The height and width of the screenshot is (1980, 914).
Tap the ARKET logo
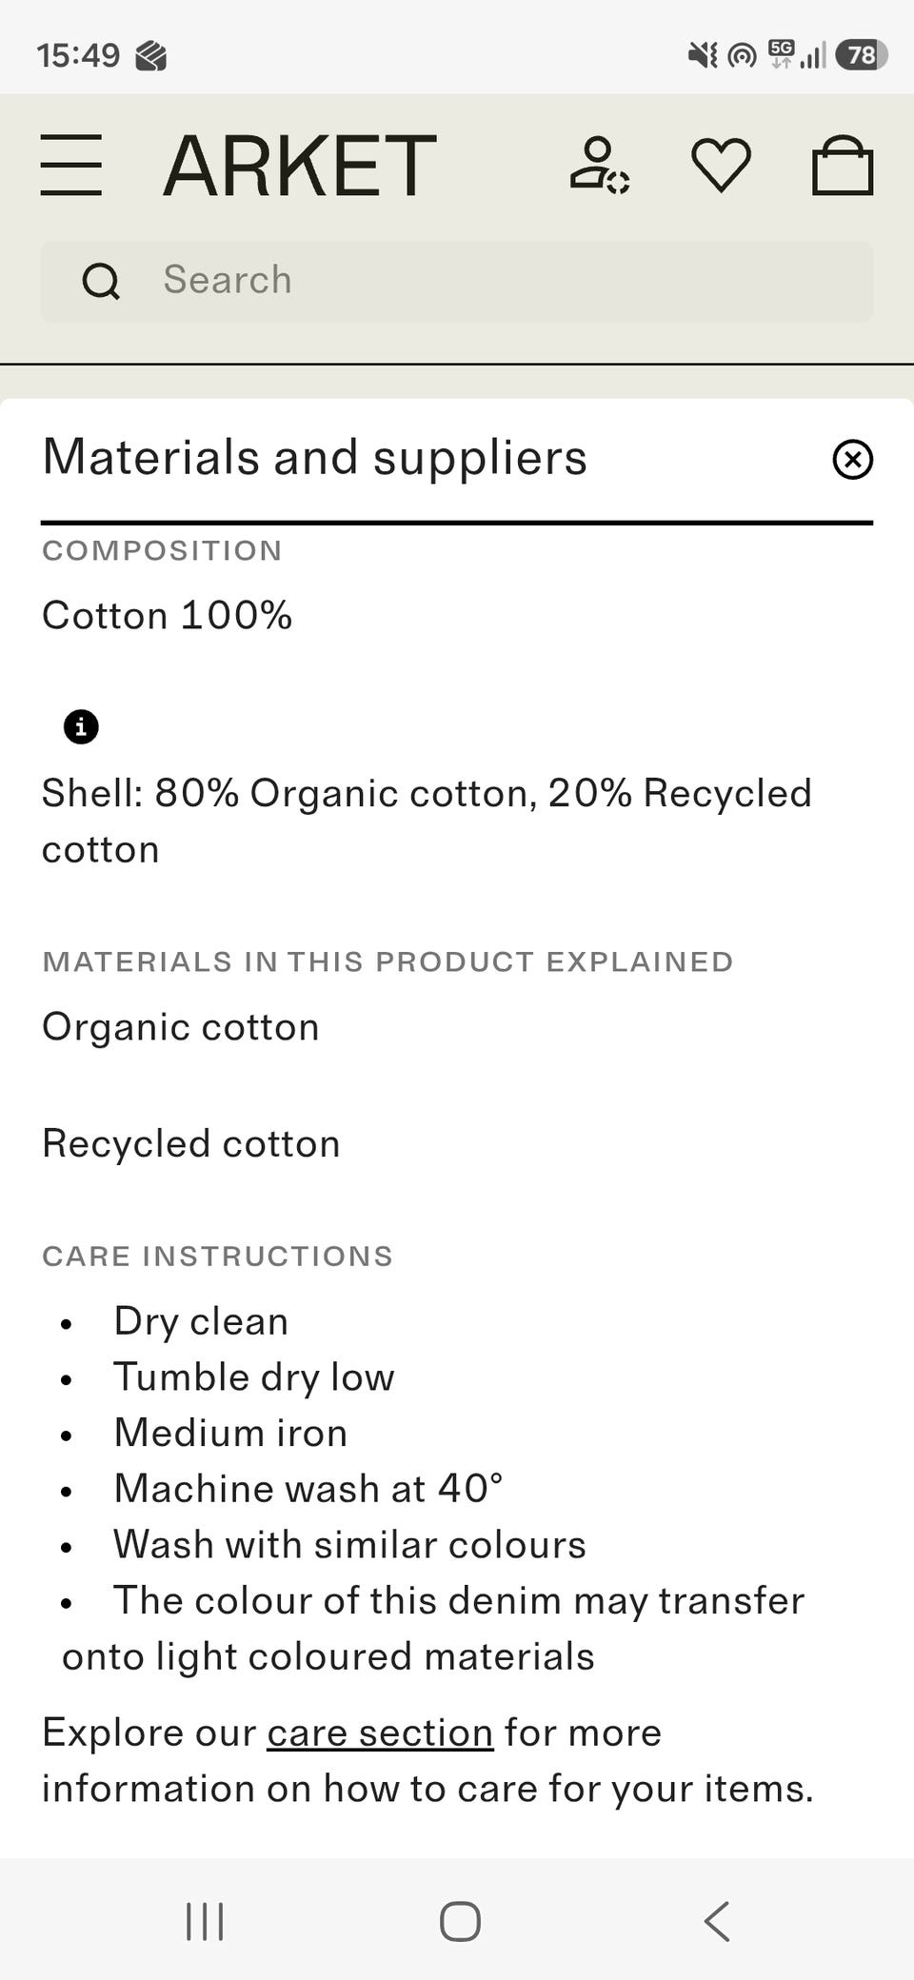click(300, 166)
